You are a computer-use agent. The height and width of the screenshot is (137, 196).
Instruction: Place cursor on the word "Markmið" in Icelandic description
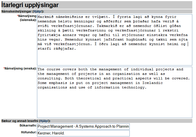[x=46, y=16]
